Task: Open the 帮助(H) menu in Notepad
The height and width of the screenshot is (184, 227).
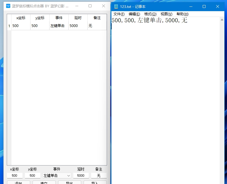Action: [182, 14]
